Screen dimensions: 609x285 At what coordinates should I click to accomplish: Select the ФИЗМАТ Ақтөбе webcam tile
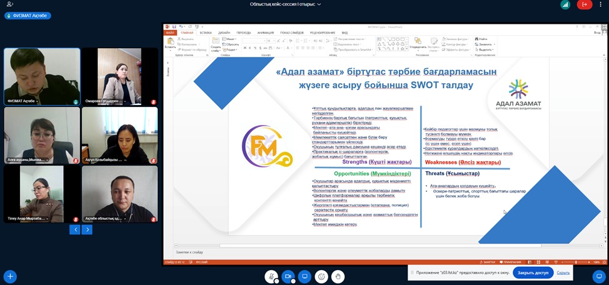tap(42, 76)
